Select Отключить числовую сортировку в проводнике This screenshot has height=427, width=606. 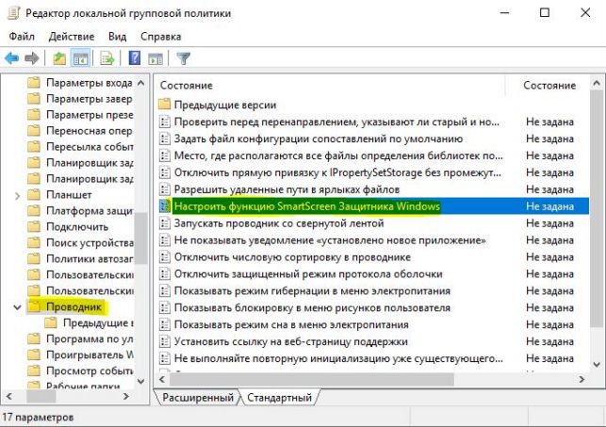tap(292, 257)
